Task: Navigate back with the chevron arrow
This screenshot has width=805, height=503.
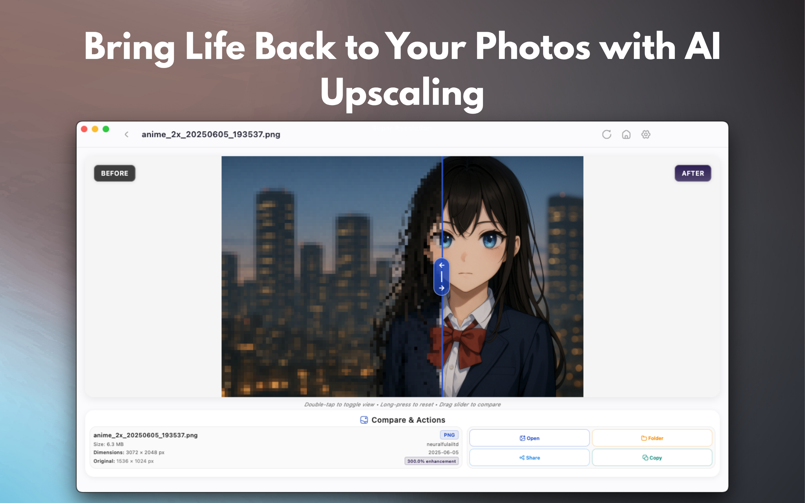Action: click(127, 134)
